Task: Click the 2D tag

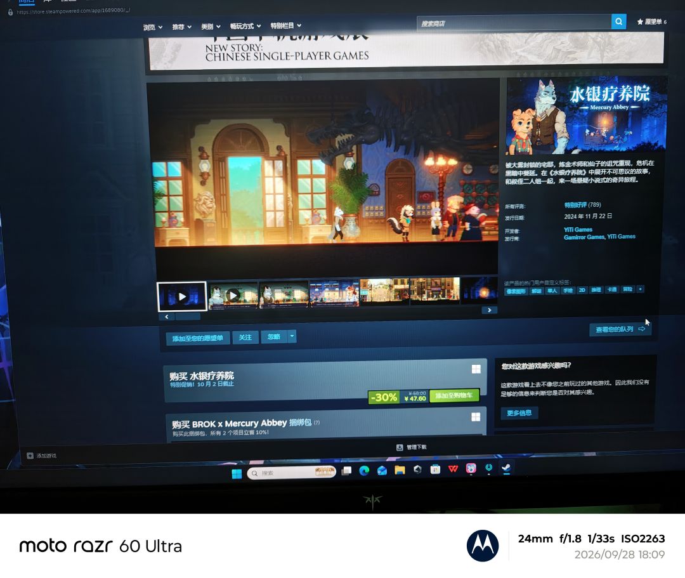Action: tap(582, 290)
